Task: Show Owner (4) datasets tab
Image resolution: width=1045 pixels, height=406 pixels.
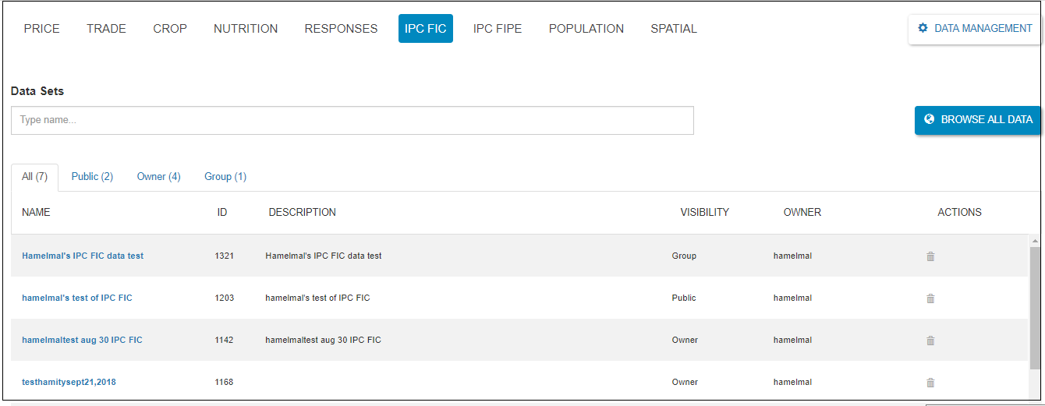Action: pyautogui.click(x=158, y=177)
